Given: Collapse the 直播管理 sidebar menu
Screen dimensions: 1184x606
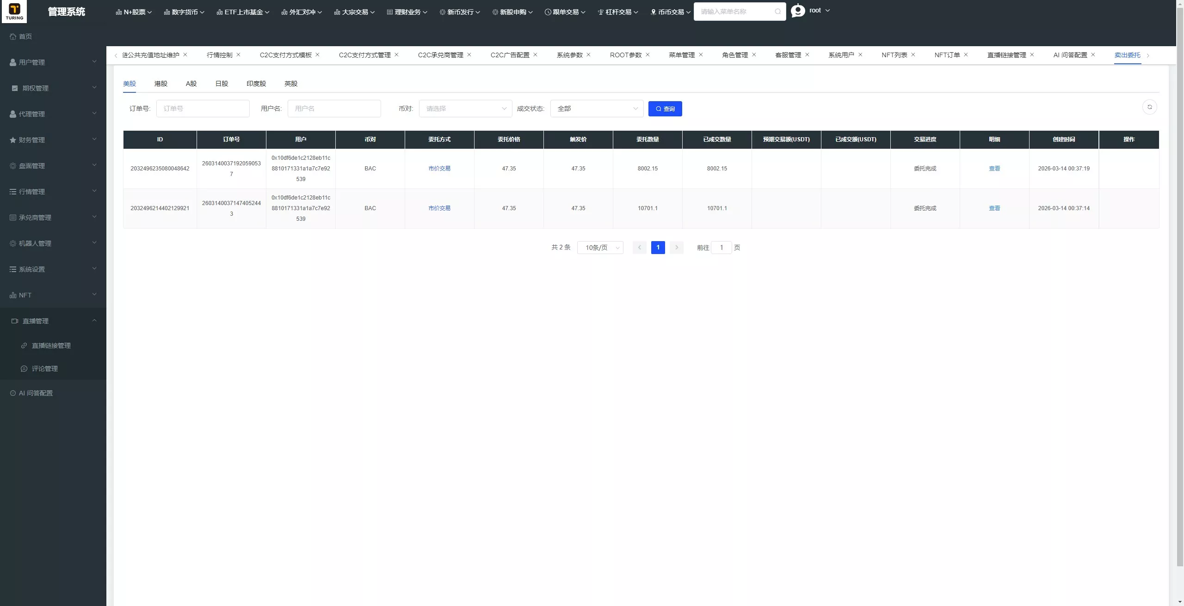Looking at the screenshot, I should 53,321.
